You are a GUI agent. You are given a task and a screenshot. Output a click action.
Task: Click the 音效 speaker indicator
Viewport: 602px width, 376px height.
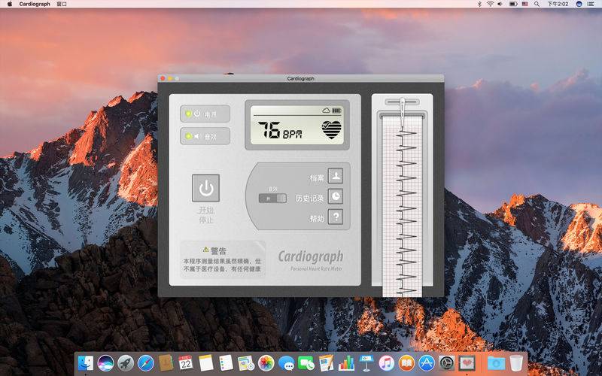pyautogui.click(x=205, y=136)
